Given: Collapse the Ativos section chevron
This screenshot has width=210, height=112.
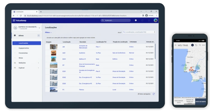Looking at the screenshot, I should point(38,35).
